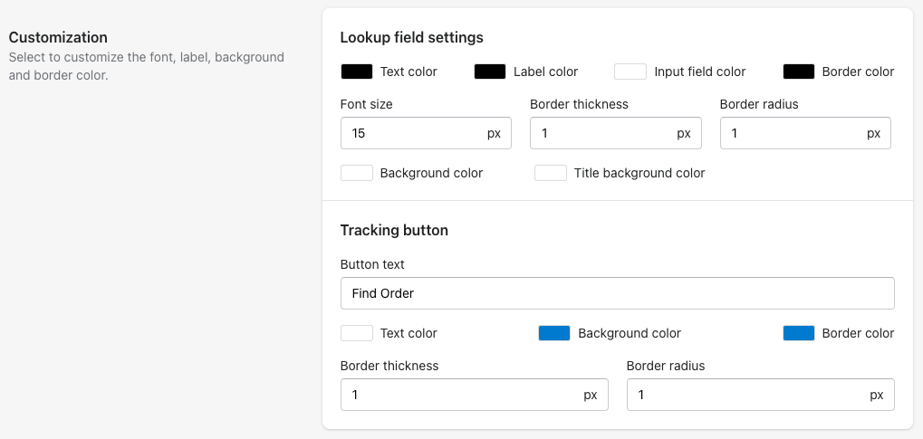
Task: Select the Input field color label
Action: point(700,72)
